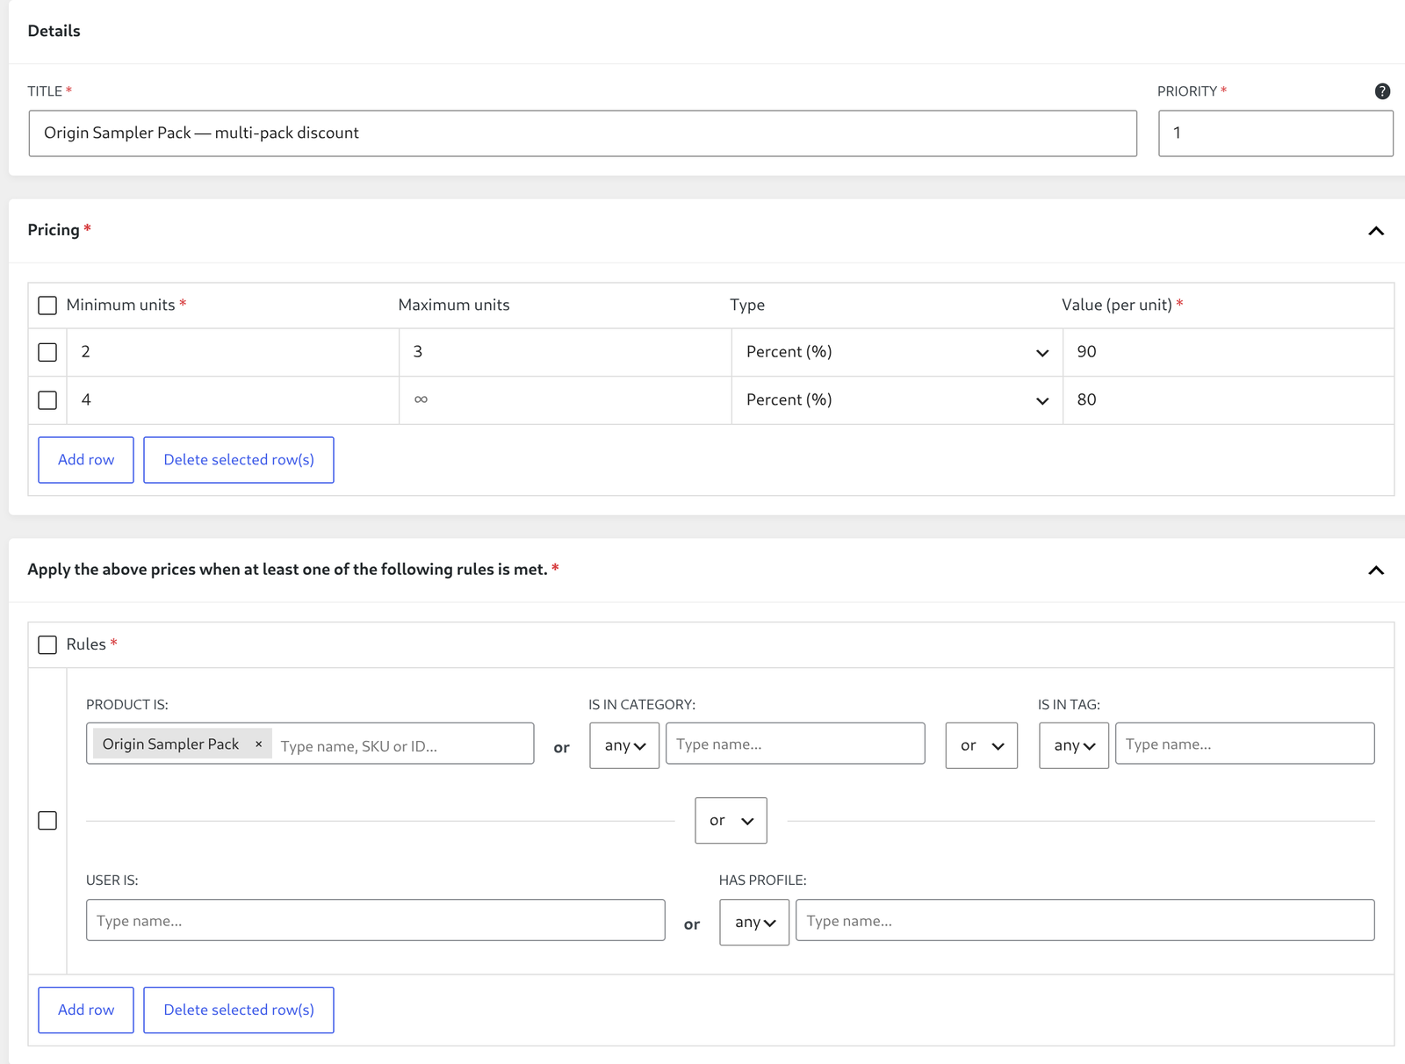This screenshot has width=1405, height=1064.
Task: Edit the per-unit value 90
Action: click(x=1228, y=352)
